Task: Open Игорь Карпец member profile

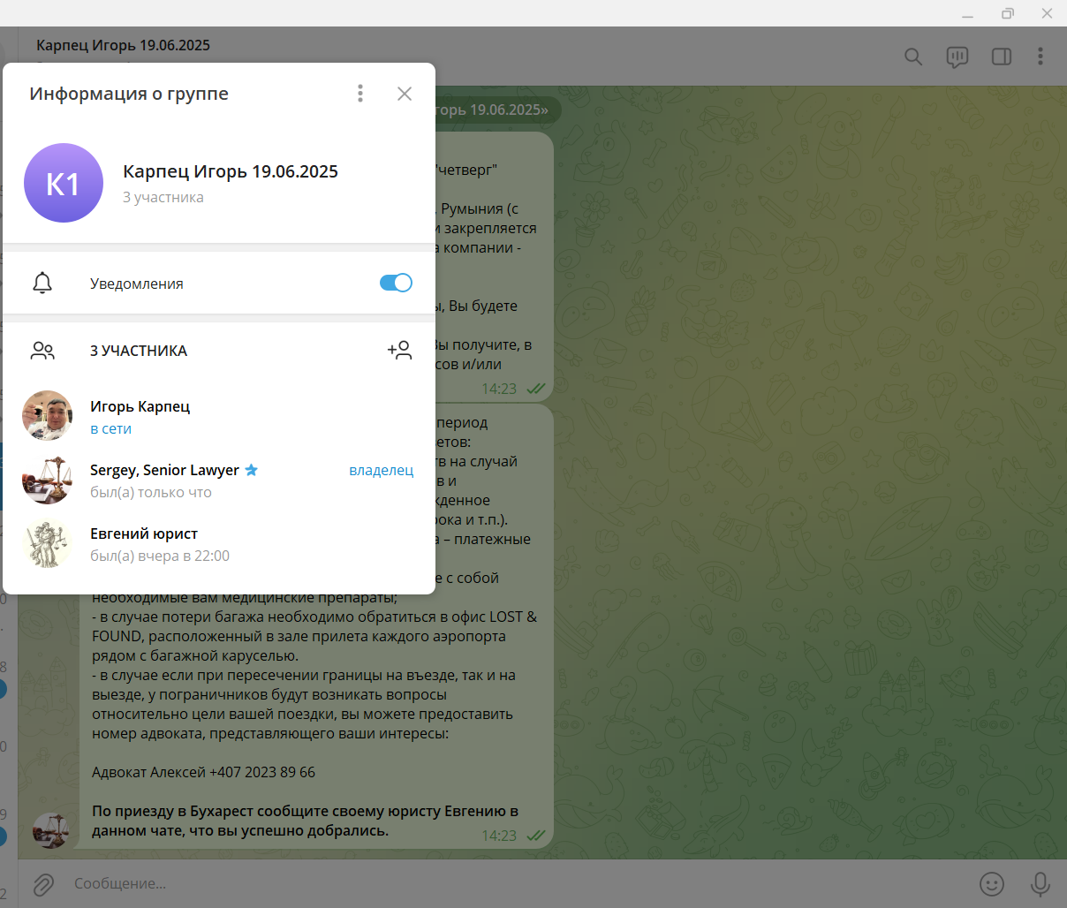Action: click(219, 417)
